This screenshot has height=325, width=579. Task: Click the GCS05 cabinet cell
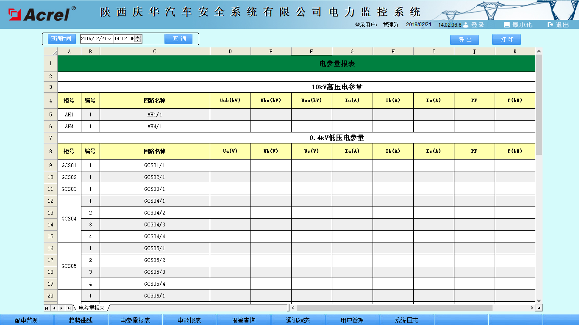click(x=69, y=266)
